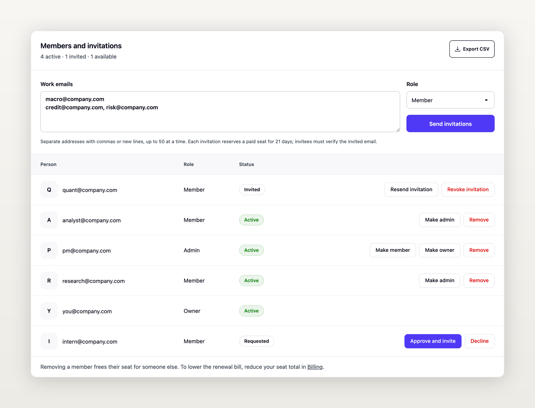Screen dimensions: 535x408
Task: Click the P avatar for pm@company.com
Action: point(49,250)
